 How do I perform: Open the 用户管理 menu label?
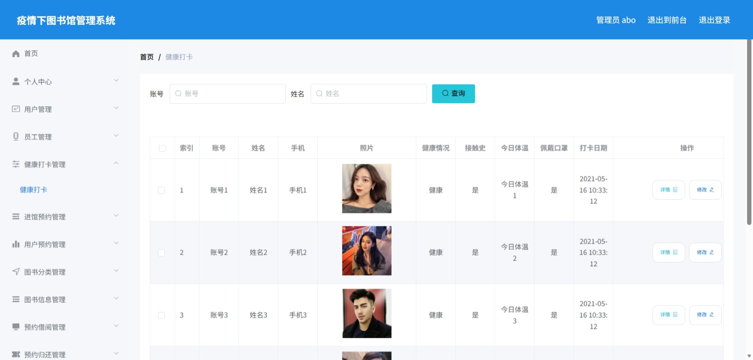(x=38, y=109)
